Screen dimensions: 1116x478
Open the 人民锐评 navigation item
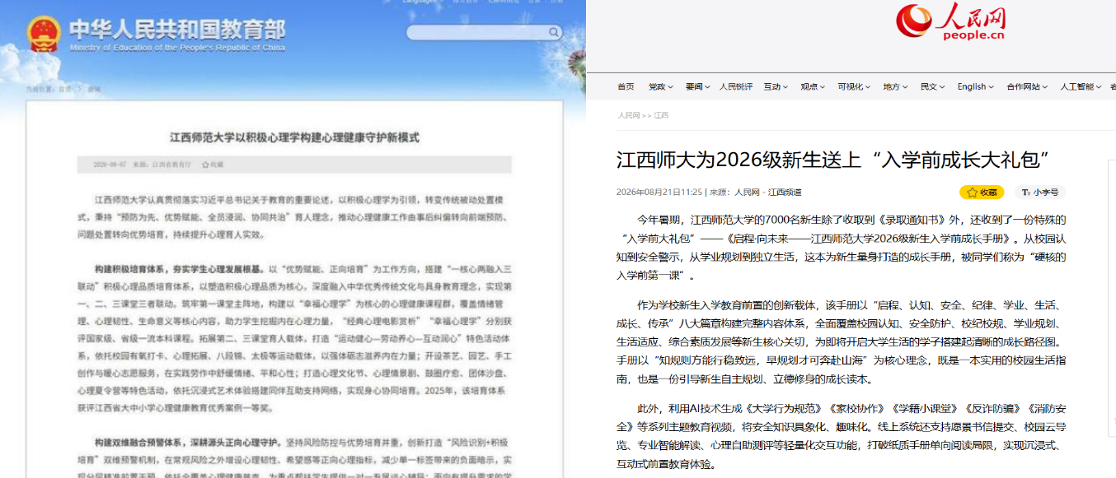click(x=736, y=86)
